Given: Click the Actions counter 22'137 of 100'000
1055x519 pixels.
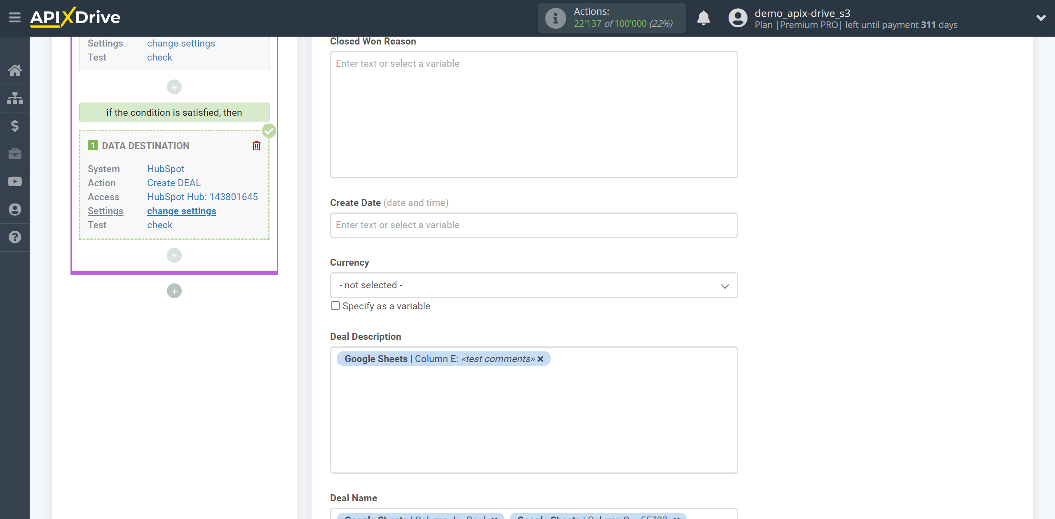Looking at the screenshot, I should pyautogui.click(x=623, y=24).
